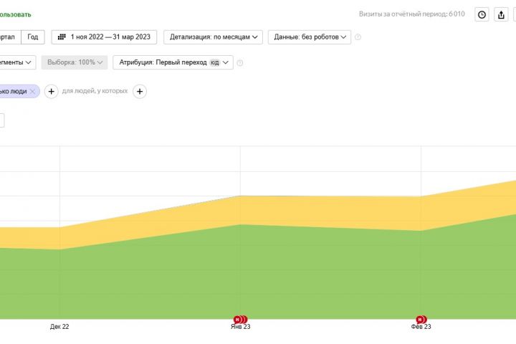Expand Атрибуция: Первый переход dropdown

(173, 62)
